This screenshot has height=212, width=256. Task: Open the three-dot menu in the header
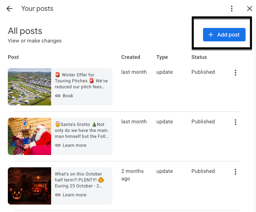(232, 9)
